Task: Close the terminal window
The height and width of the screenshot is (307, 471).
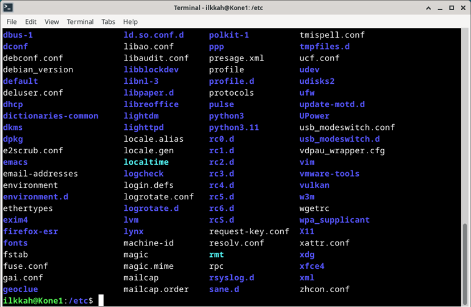Action: pos(462,8)
